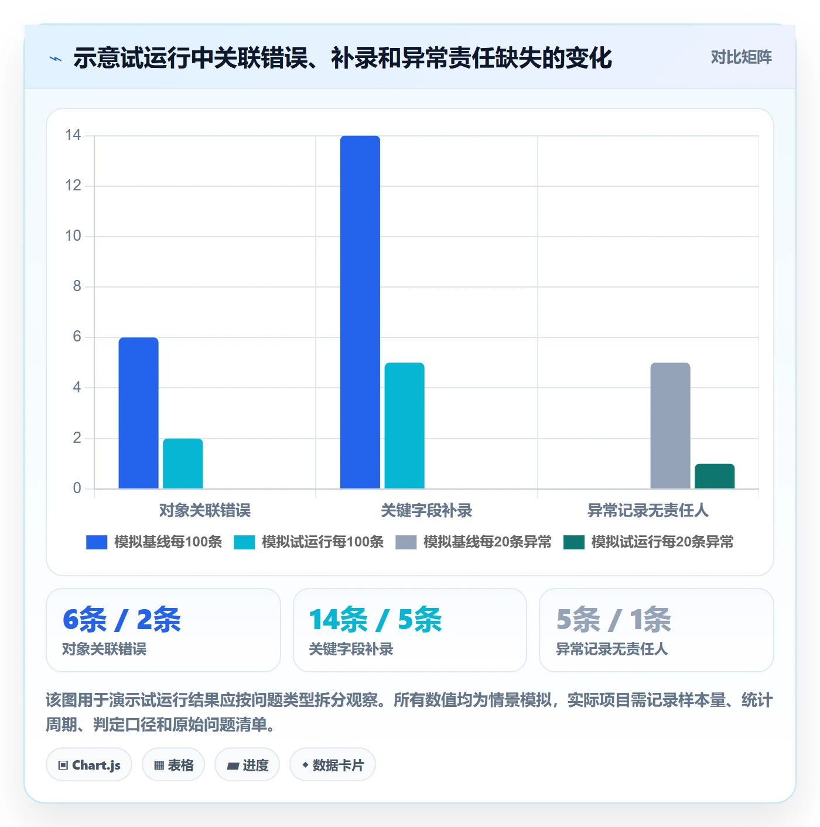
Task: Click card caption 异常记录无责任人 under 5条 / 1条
Action: (611, 649)
